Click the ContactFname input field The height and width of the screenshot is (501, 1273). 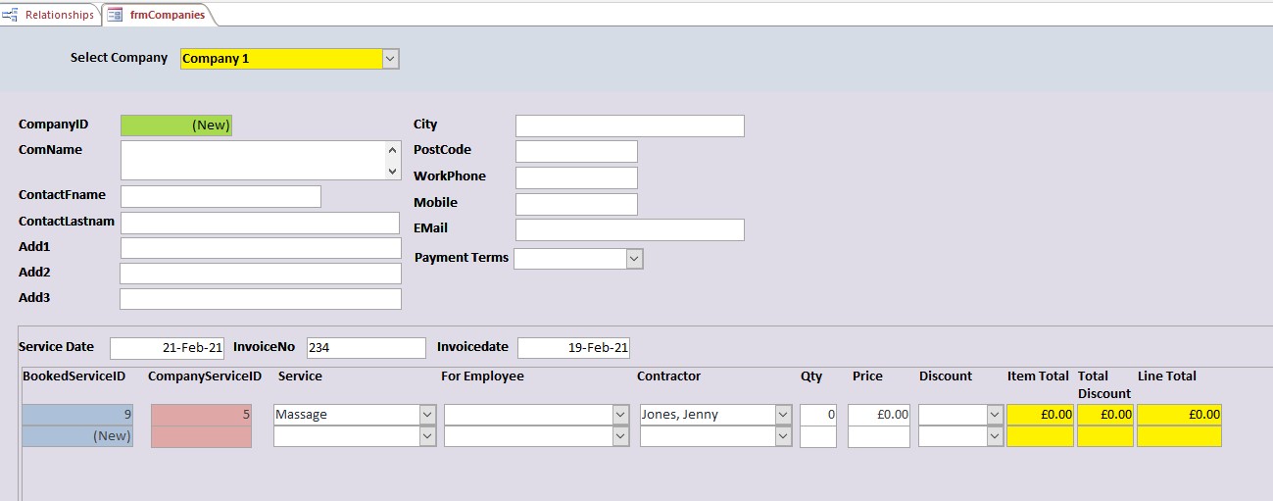tap(220, 196)
